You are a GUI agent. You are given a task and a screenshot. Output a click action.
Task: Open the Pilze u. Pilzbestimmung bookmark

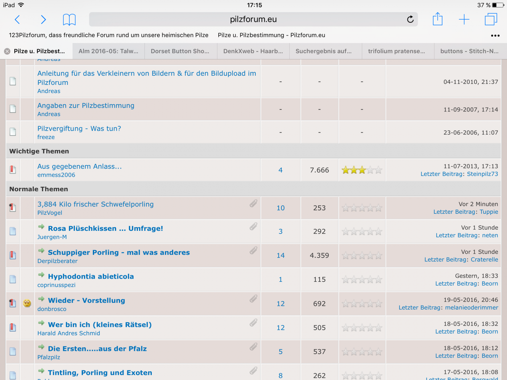click(x=271, y=35)
